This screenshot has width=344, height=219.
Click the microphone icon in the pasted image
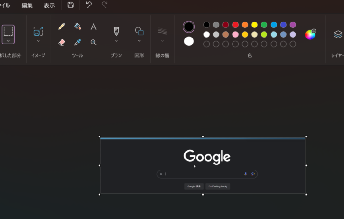246,174
